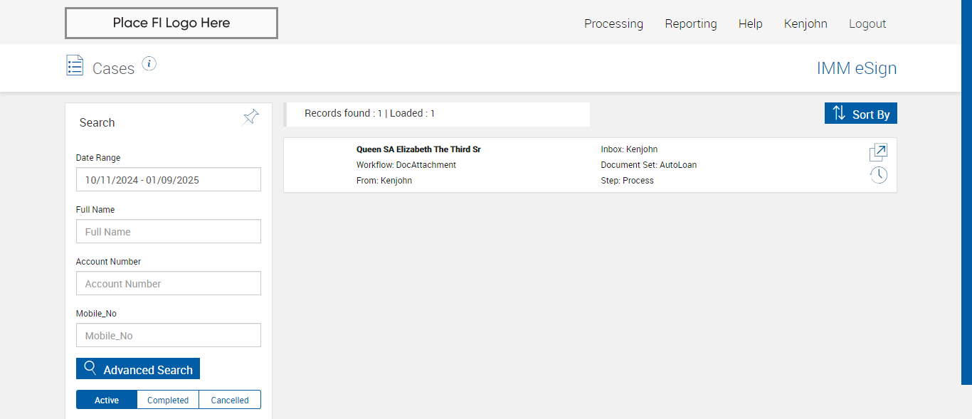Open the case in new window icon
The image size is (972, 419).
[x=878, y=152]
